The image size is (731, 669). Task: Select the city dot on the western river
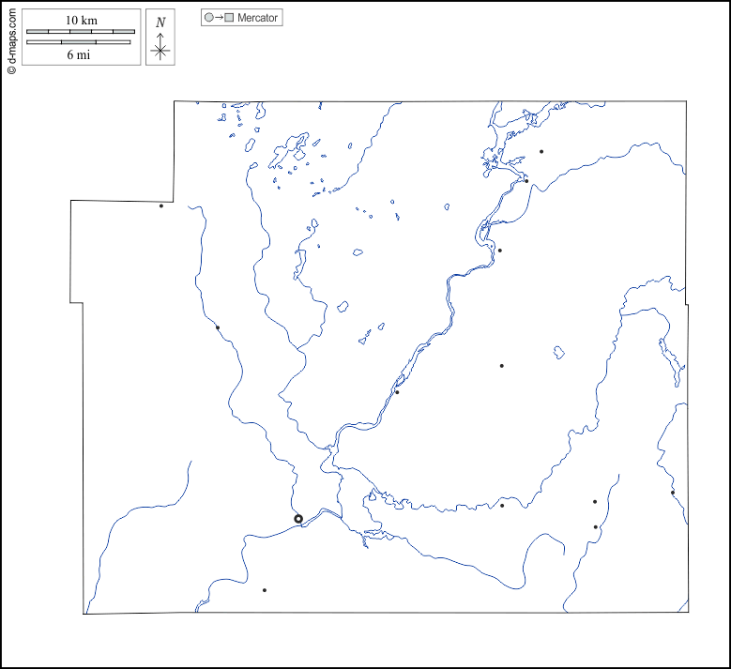[218, 327]
